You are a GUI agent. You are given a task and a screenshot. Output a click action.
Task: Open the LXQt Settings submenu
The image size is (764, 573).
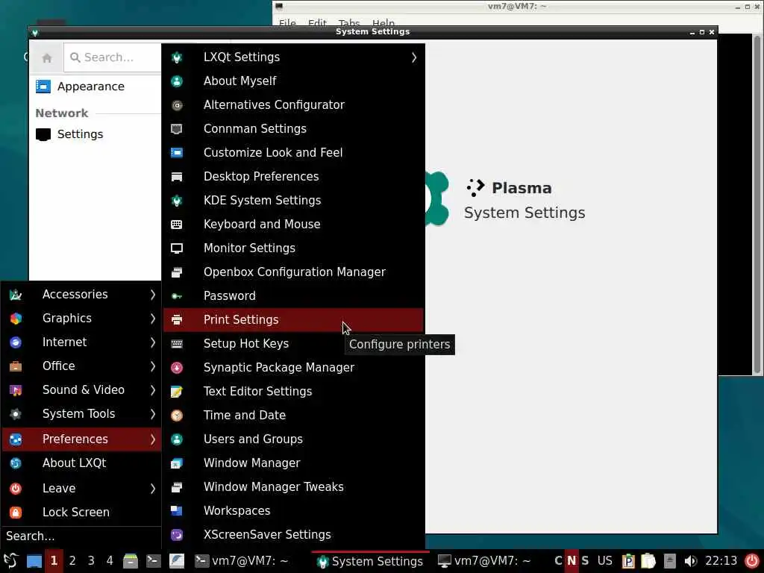tap(292, 57)
